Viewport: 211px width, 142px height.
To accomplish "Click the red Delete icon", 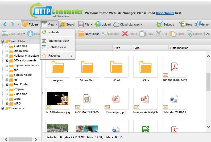I will coord(125,34).
